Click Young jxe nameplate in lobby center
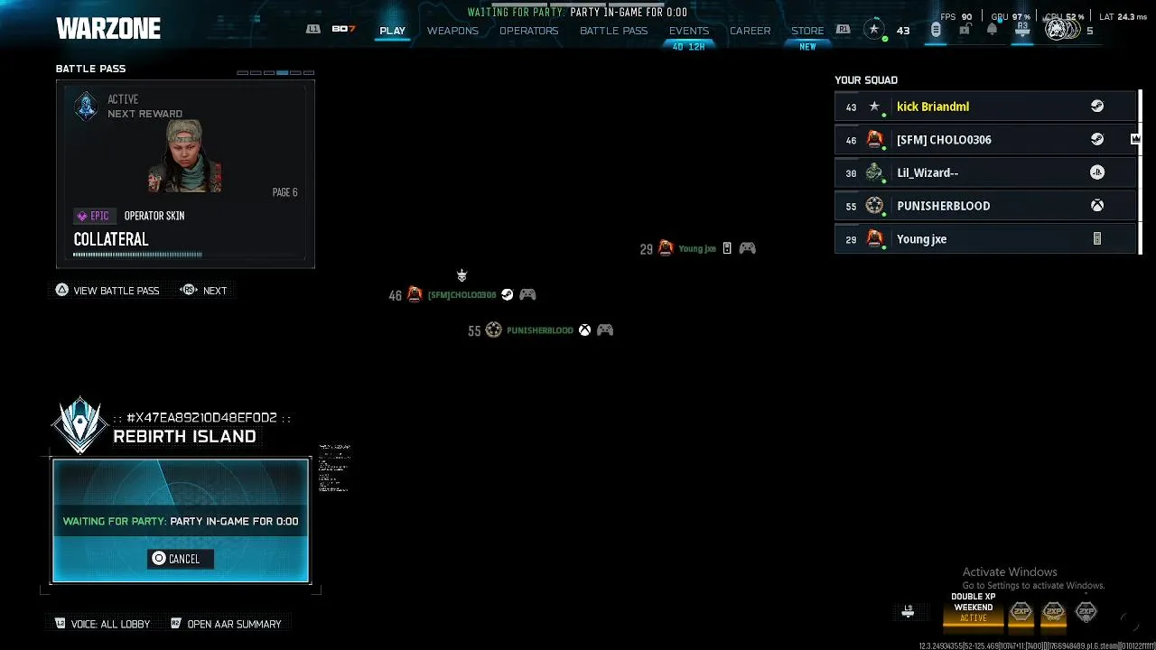1156x650 pixels. click(697, 248)
